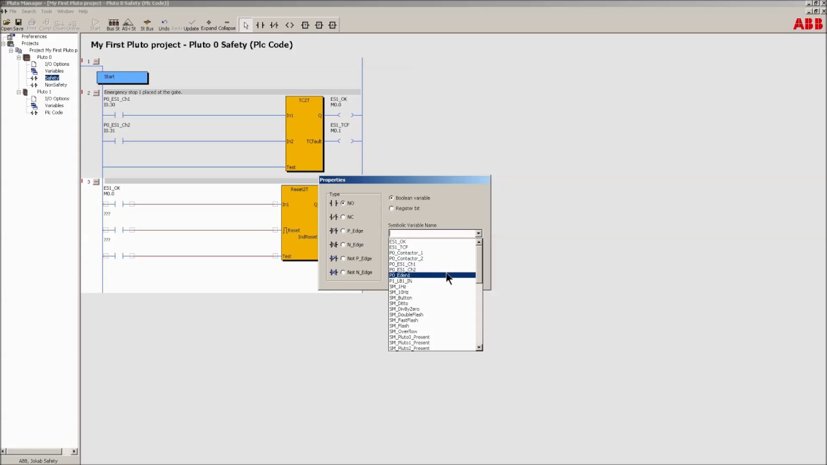The image size is (827, 465).
Task: Open Variables under Pluto 1
Action: point(54,105)
